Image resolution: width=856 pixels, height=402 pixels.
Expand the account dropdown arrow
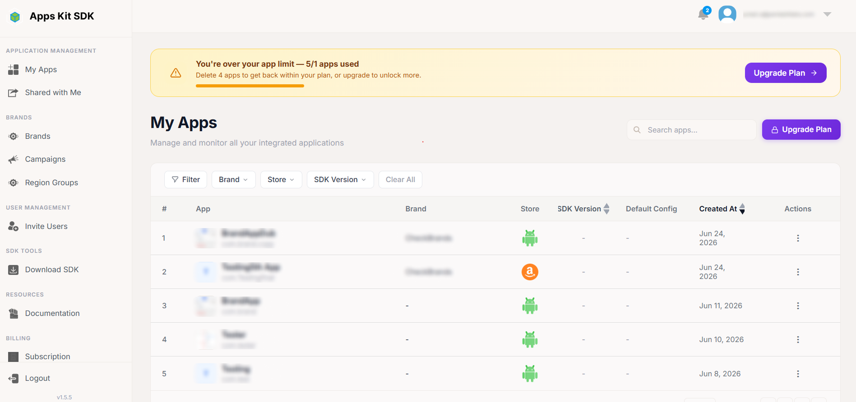[827, 14]
